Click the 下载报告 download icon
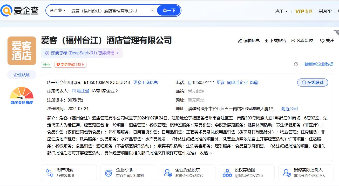The width and height of the screenshot is (339, 186). click(267, 41)
